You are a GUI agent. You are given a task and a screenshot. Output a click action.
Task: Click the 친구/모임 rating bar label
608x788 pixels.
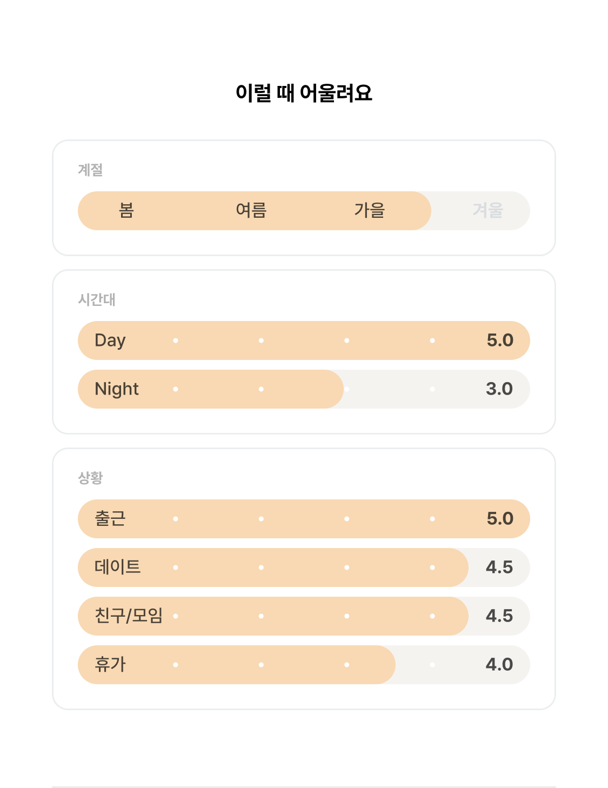coord(129,616)
